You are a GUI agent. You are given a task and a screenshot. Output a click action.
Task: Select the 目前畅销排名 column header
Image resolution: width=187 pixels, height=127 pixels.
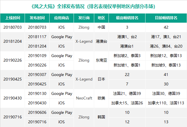click(x=166, y=18)
